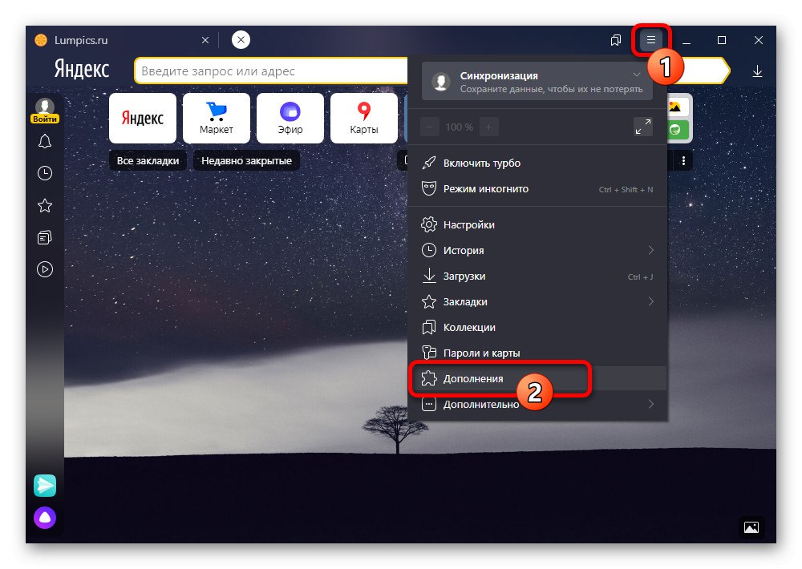Select Дополнения menu item
This screenshot has height=569, width=802.
pyautogui.click(x=537, y=379)
